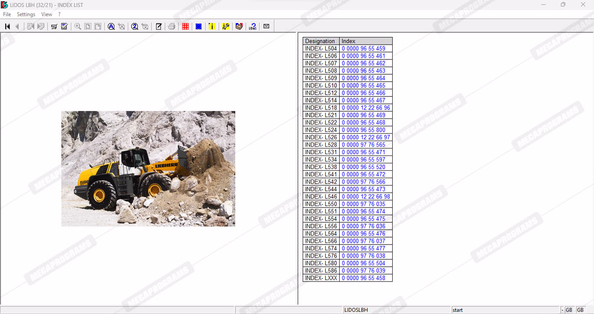594x314 pixels.
Task: Click the search A magnifier icon
Action: click(x=111, y=26)
